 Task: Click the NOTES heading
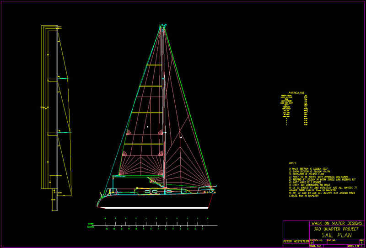coord(293,163)
